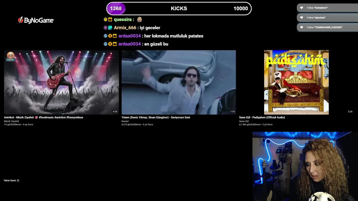Click the teal badge next to Armix_666

pos(110,28)
